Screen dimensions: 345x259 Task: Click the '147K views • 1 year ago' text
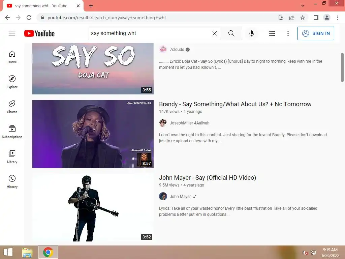(x=181, y=112)
